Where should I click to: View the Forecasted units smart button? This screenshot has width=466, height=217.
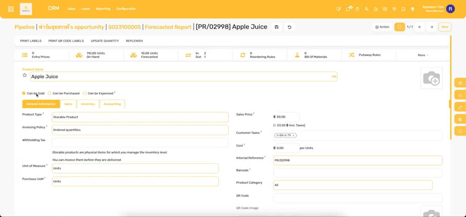pyautogui.click(x=150, y=55)
